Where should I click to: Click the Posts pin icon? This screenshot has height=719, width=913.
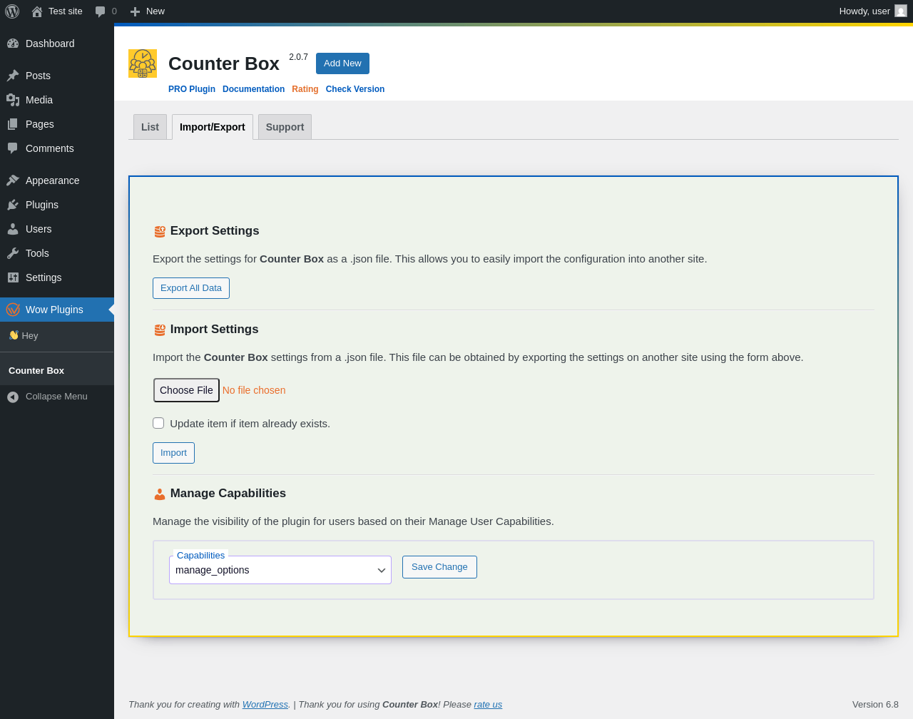[13, 76]
